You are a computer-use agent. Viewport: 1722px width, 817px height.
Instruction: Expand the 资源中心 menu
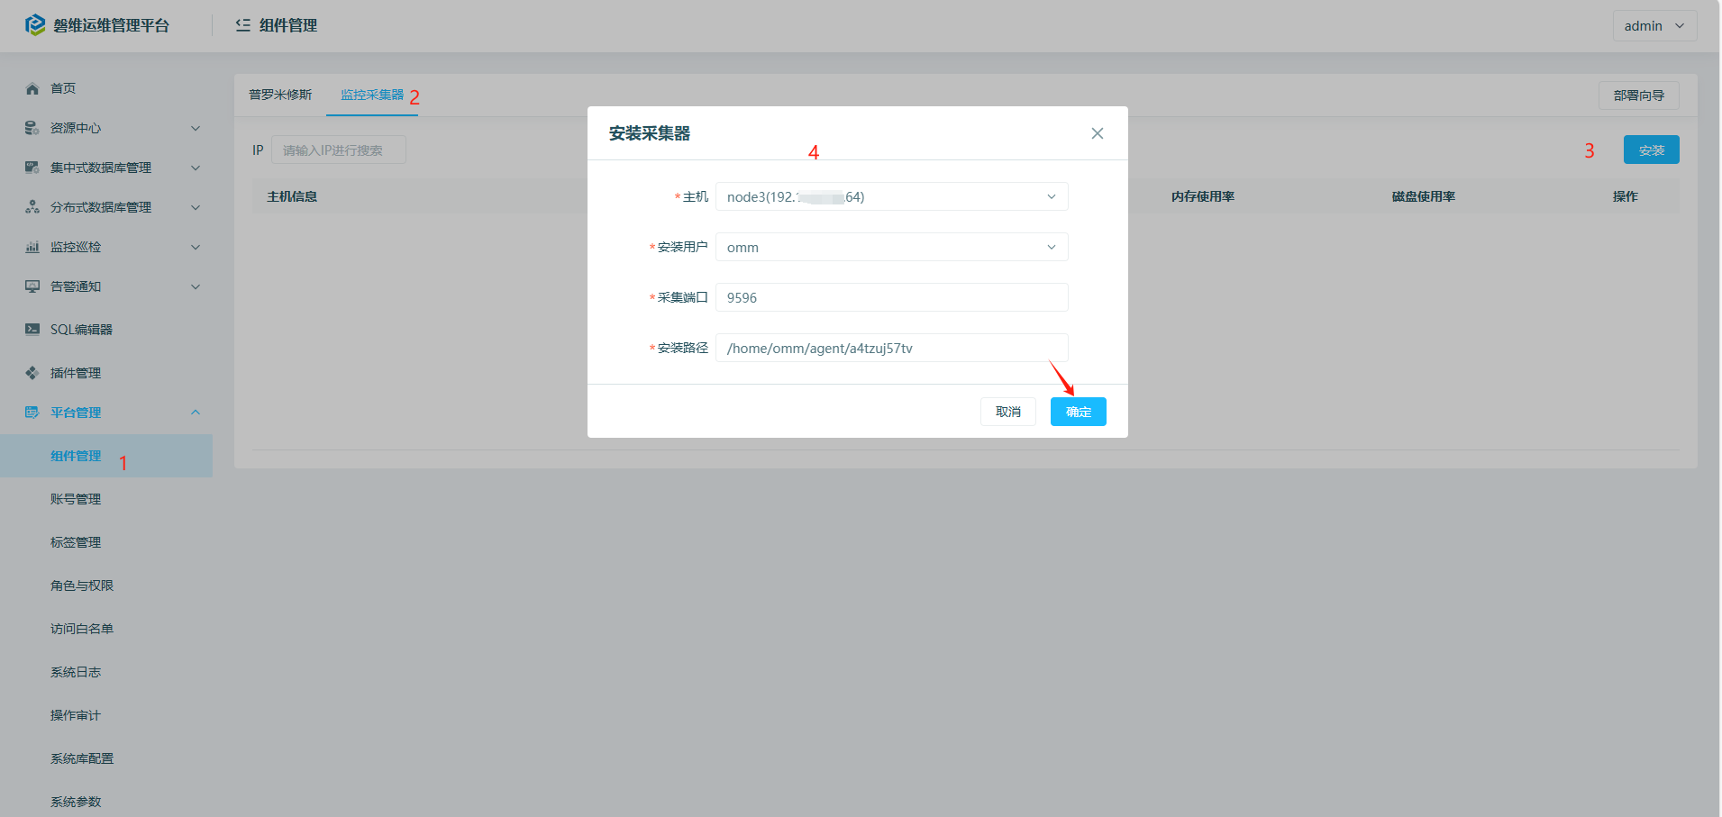tap(196, 128)
